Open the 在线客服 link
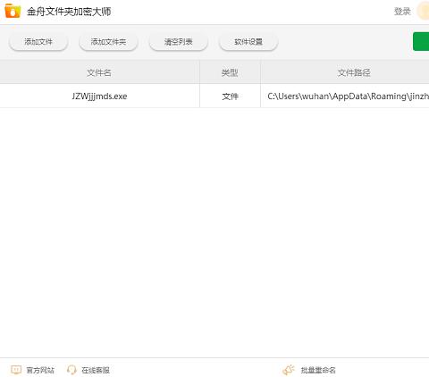Viewport: 429px width, 377px height. click(96, 370)
